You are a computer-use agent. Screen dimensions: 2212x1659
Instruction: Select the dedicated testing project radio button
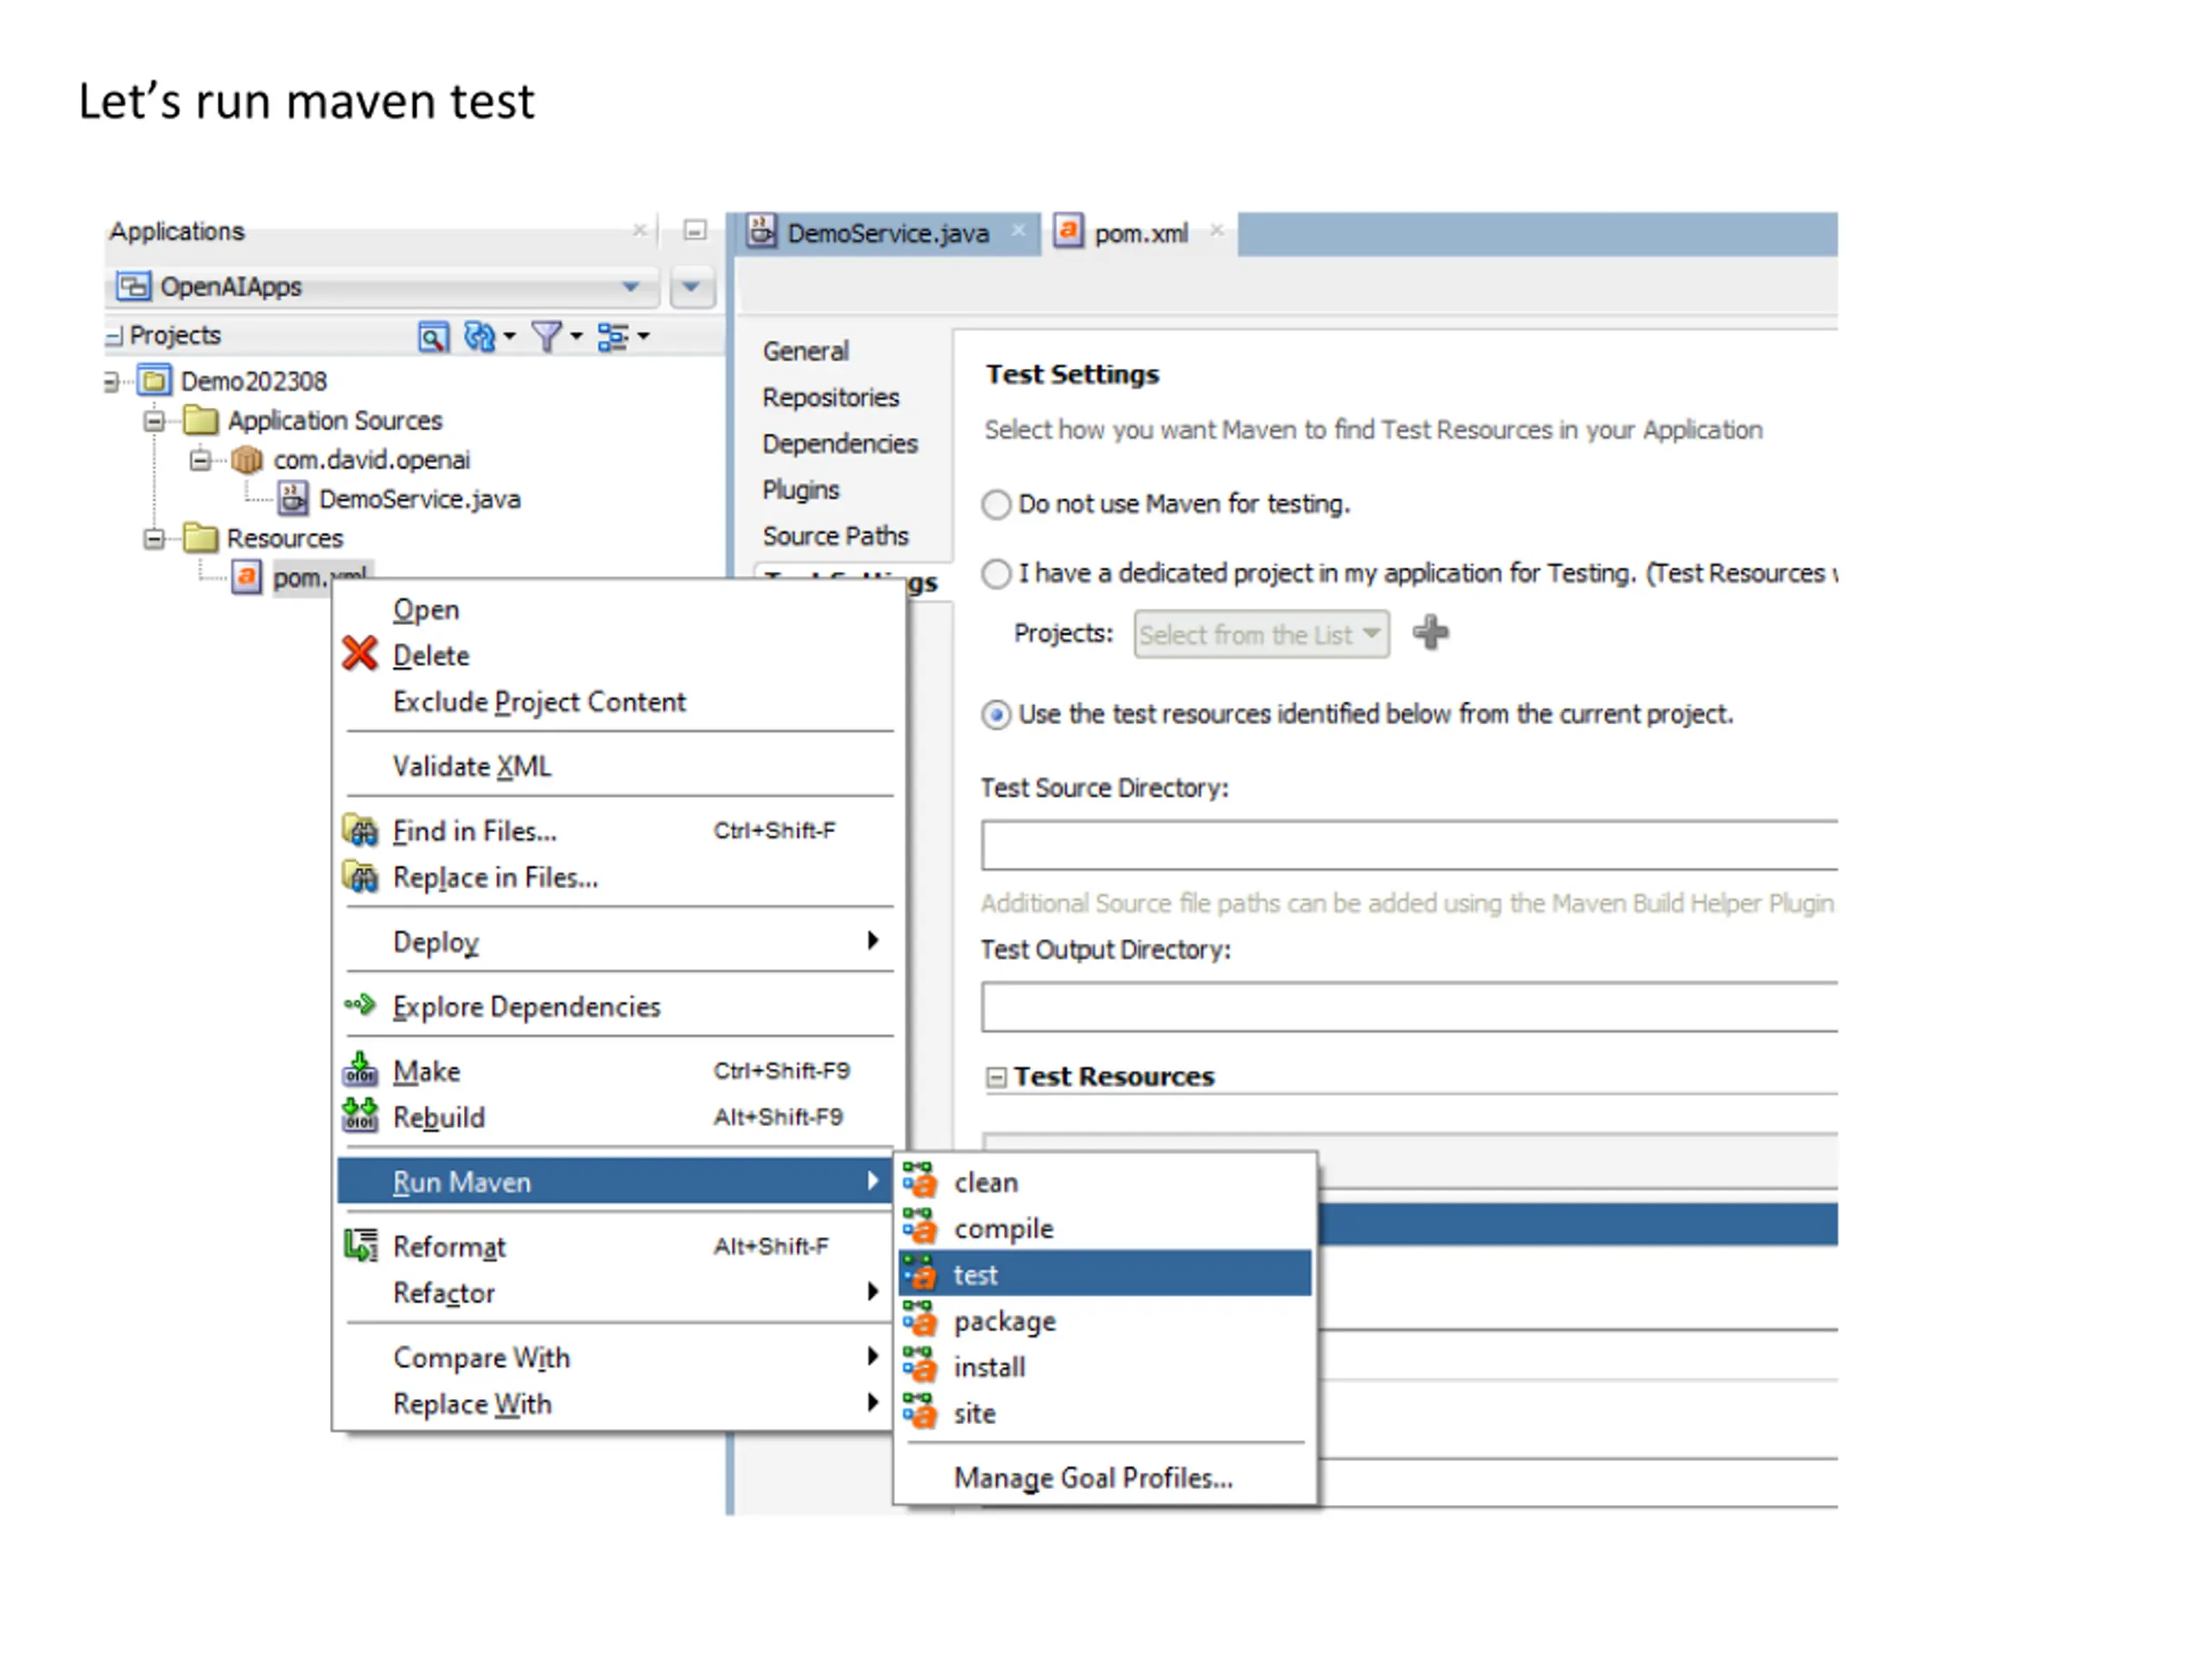click(x=996, y=574)
